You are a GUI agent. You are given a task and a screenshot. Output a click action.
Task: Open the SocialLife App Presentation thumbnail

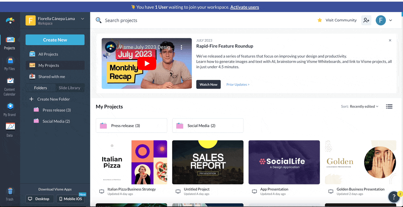click(284, 162)
